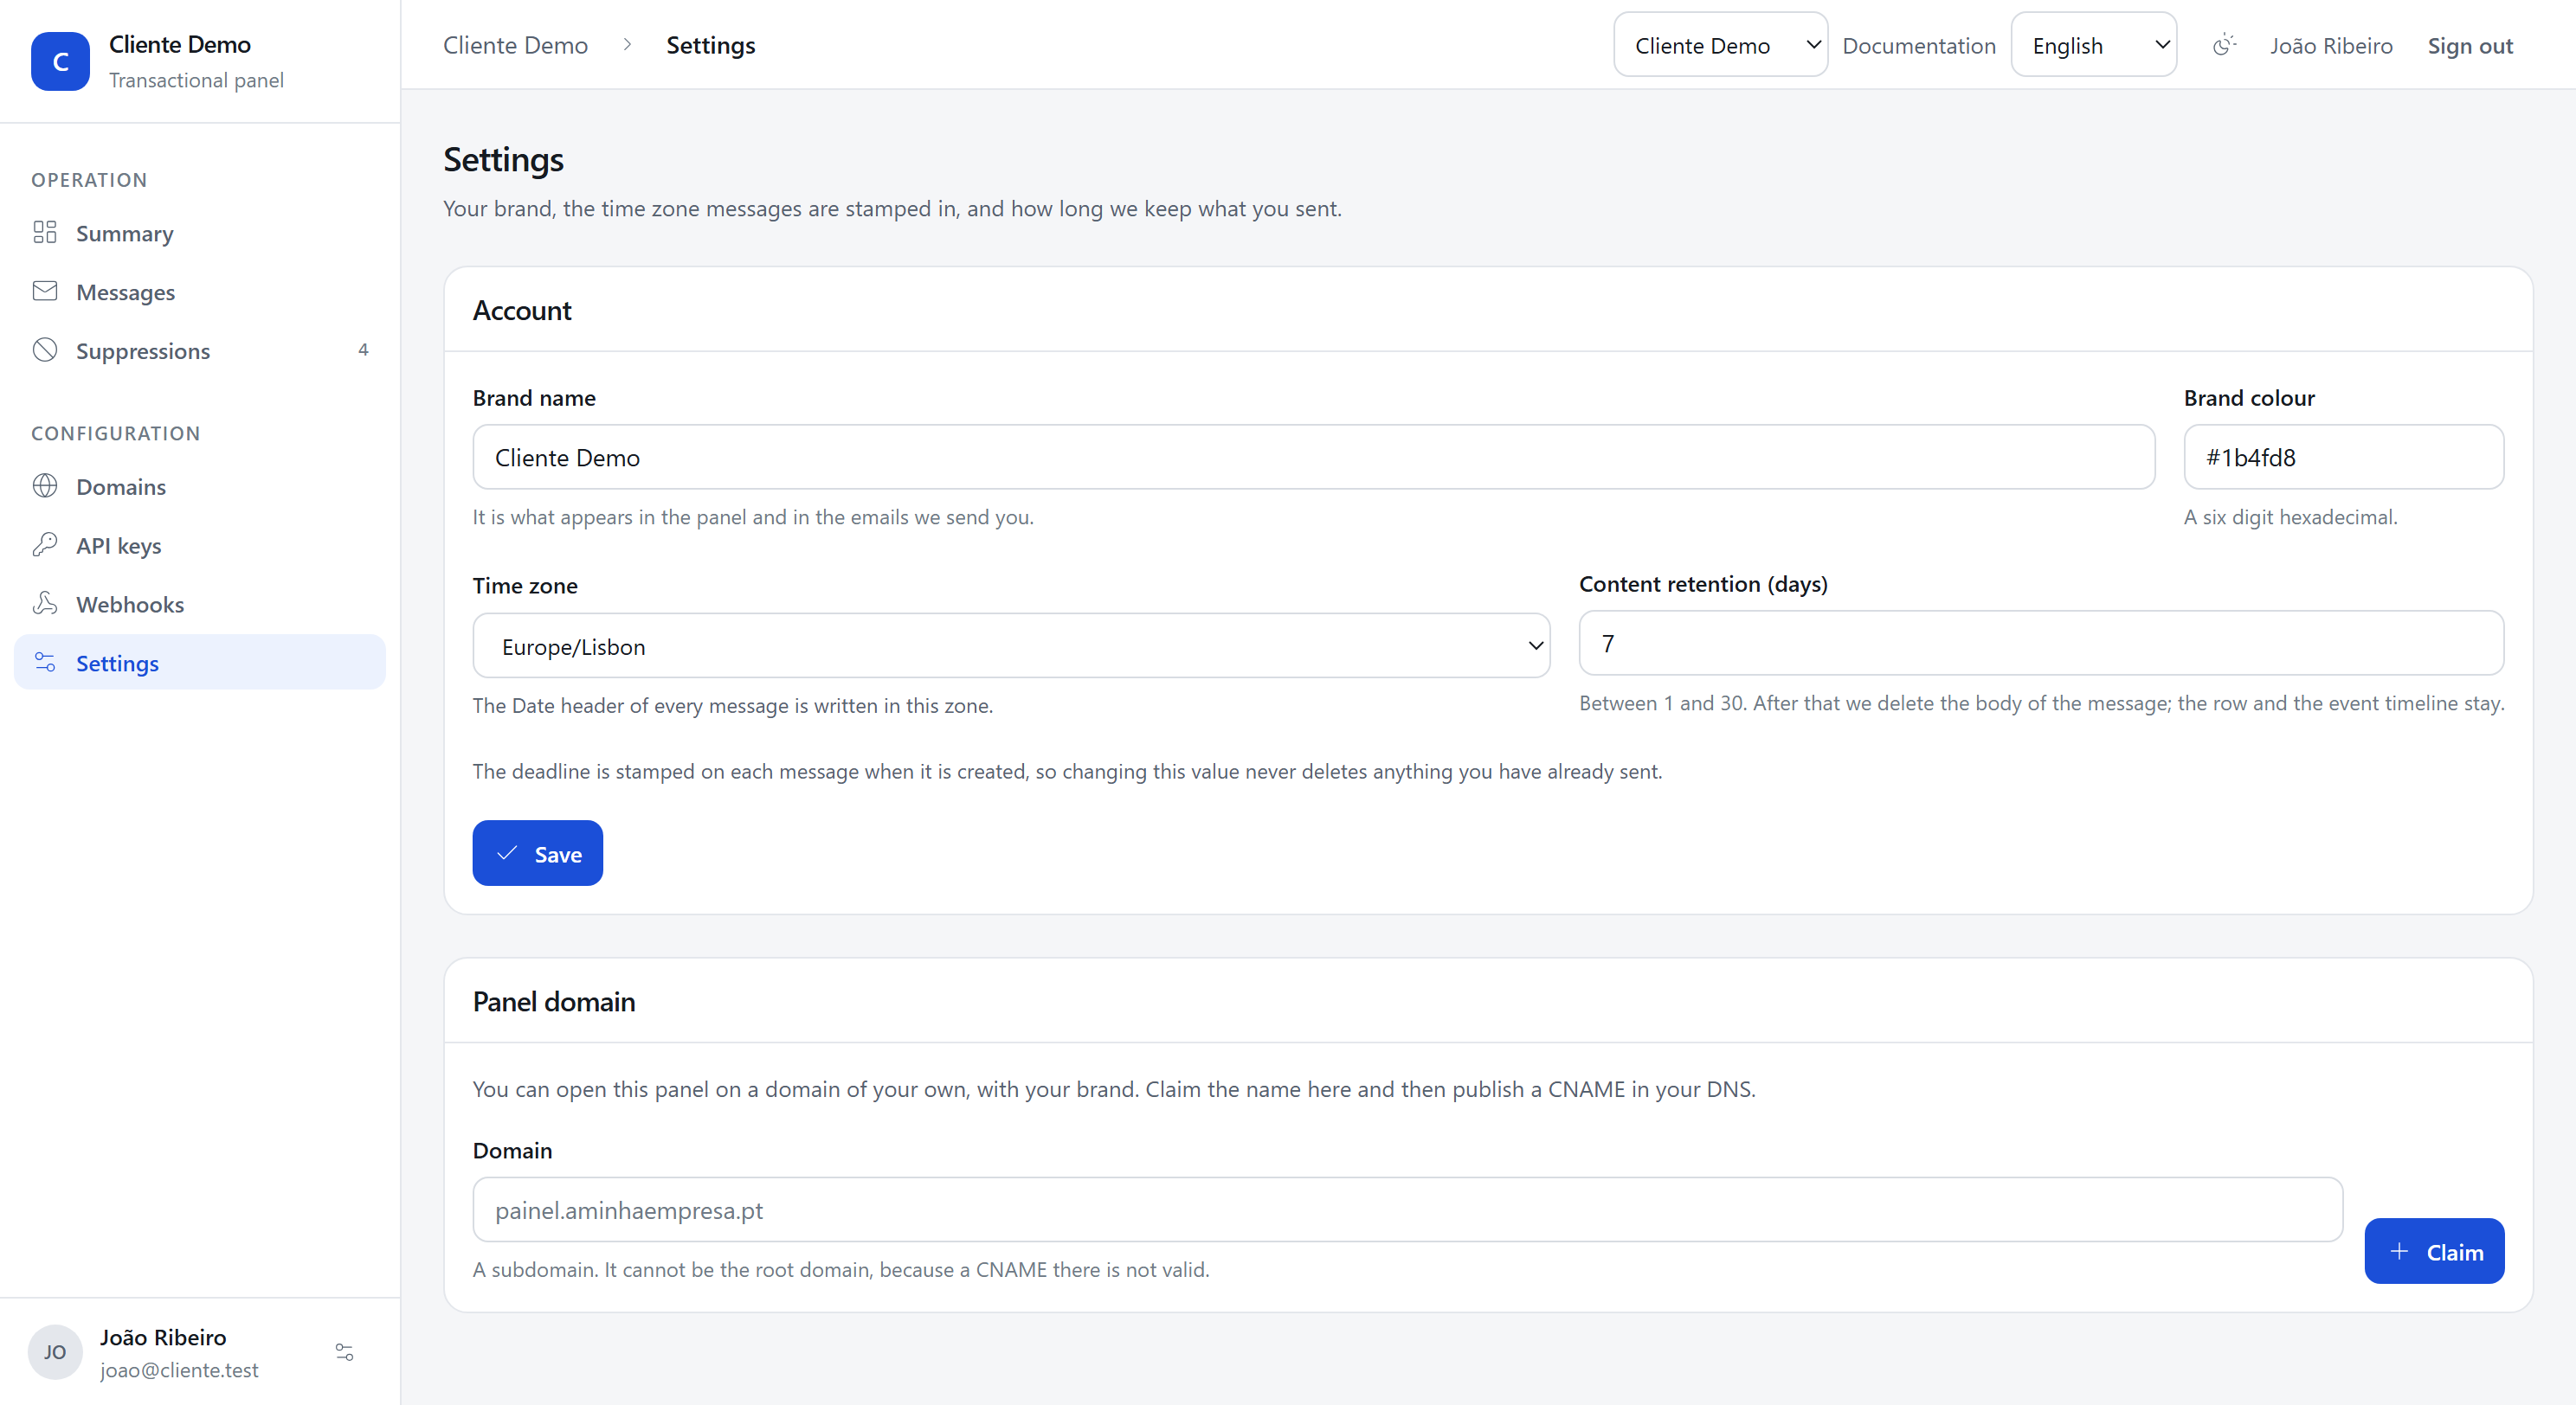
Task: Click the Messages envelope icon
Action: click(45, 291)
